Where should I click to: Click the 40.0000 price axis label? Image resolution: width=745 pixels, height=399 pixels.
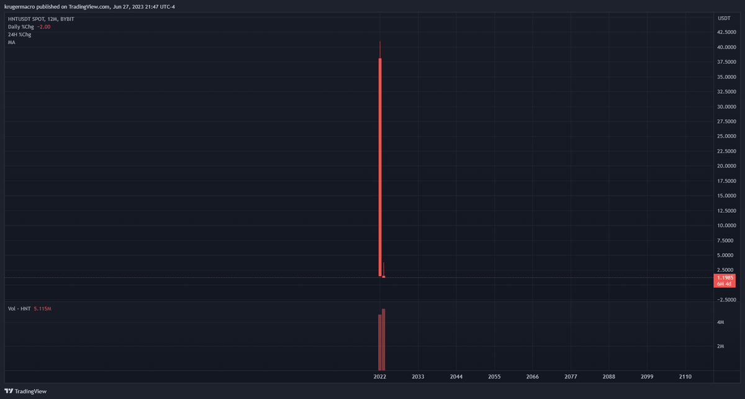coord(727,47)
